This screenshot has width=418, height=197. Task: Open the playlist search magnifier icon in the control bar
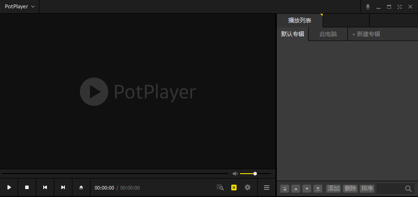220,187
